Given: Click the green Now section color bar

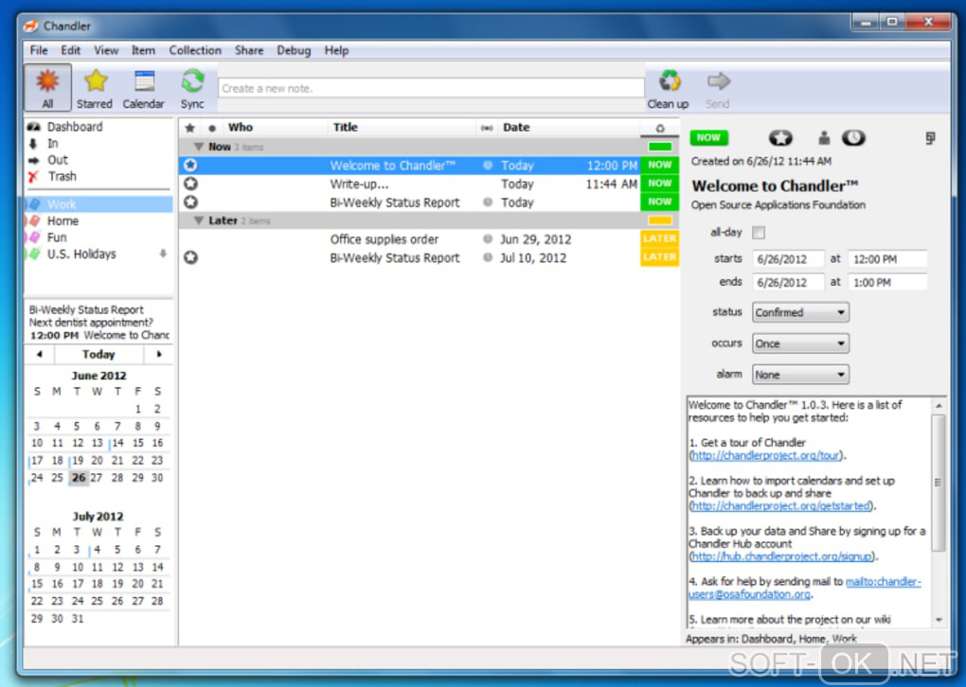Looking at the screenshot, I should [660, 147].
